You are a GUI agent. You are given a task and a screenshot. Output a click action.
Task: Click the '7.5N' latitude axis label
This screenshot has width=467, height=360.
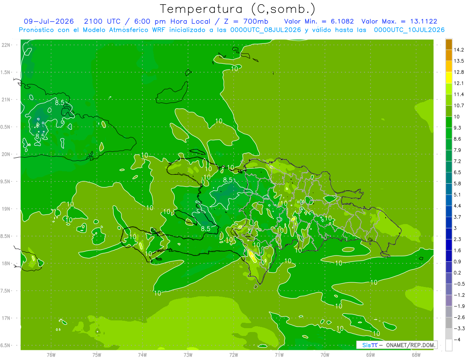6,290
